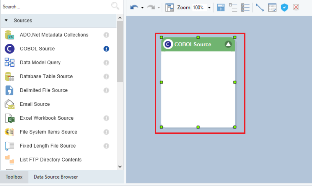Click the red X toolbar icon
Screen dimensions: 312x186
(296, 8)
